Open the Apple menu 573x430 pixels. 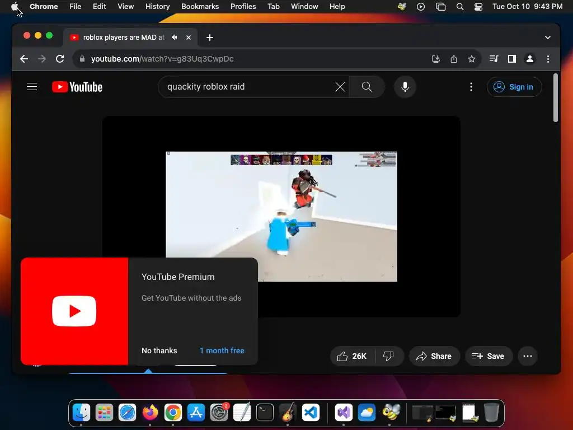tap(15, 6)
